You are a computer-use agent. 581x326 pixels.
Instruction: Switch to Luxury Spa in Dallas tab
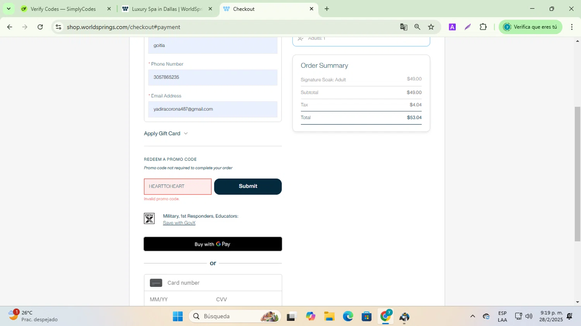coord(167,9)
